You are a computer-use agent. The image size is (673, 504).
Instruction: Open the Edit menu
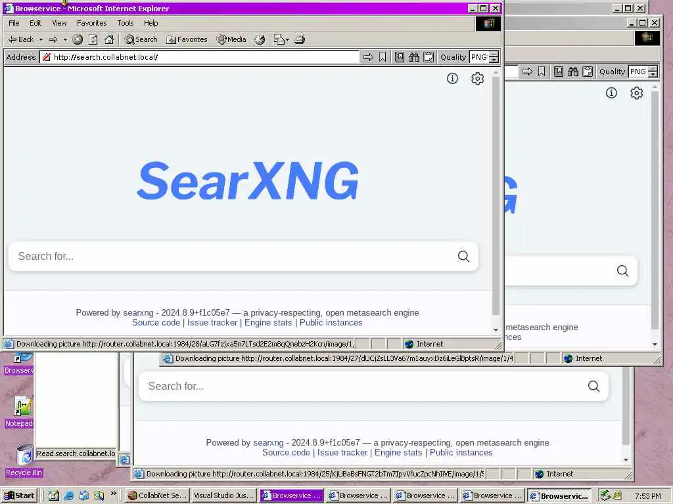tap(35, 23)
